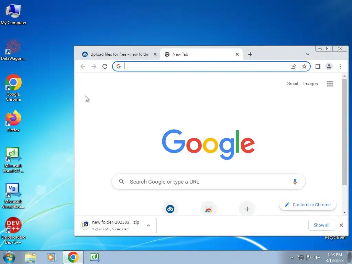Open the Images link
This screenshot has width=352, height=264.
(310, 84)
